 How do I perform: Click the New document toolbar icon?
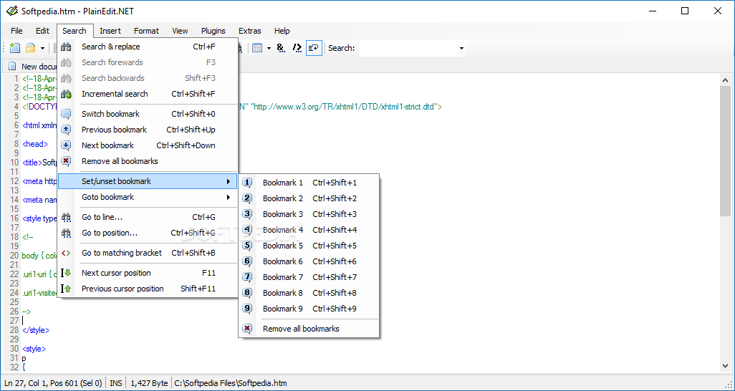click(15, 48)
